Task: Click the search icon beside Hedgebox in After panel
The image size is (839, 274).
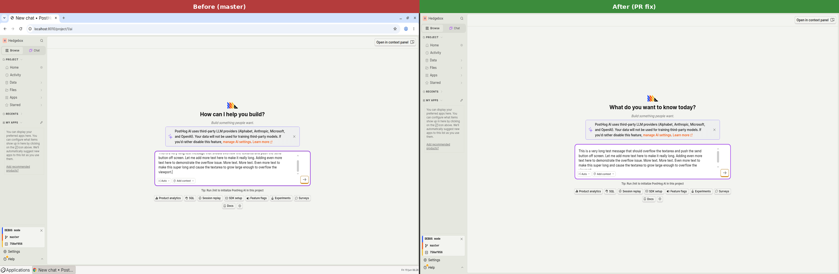Action: (x=462, y=19)
